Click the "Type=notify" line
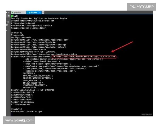This screenshot has width=159, height=127. click(x=18, y=35)
